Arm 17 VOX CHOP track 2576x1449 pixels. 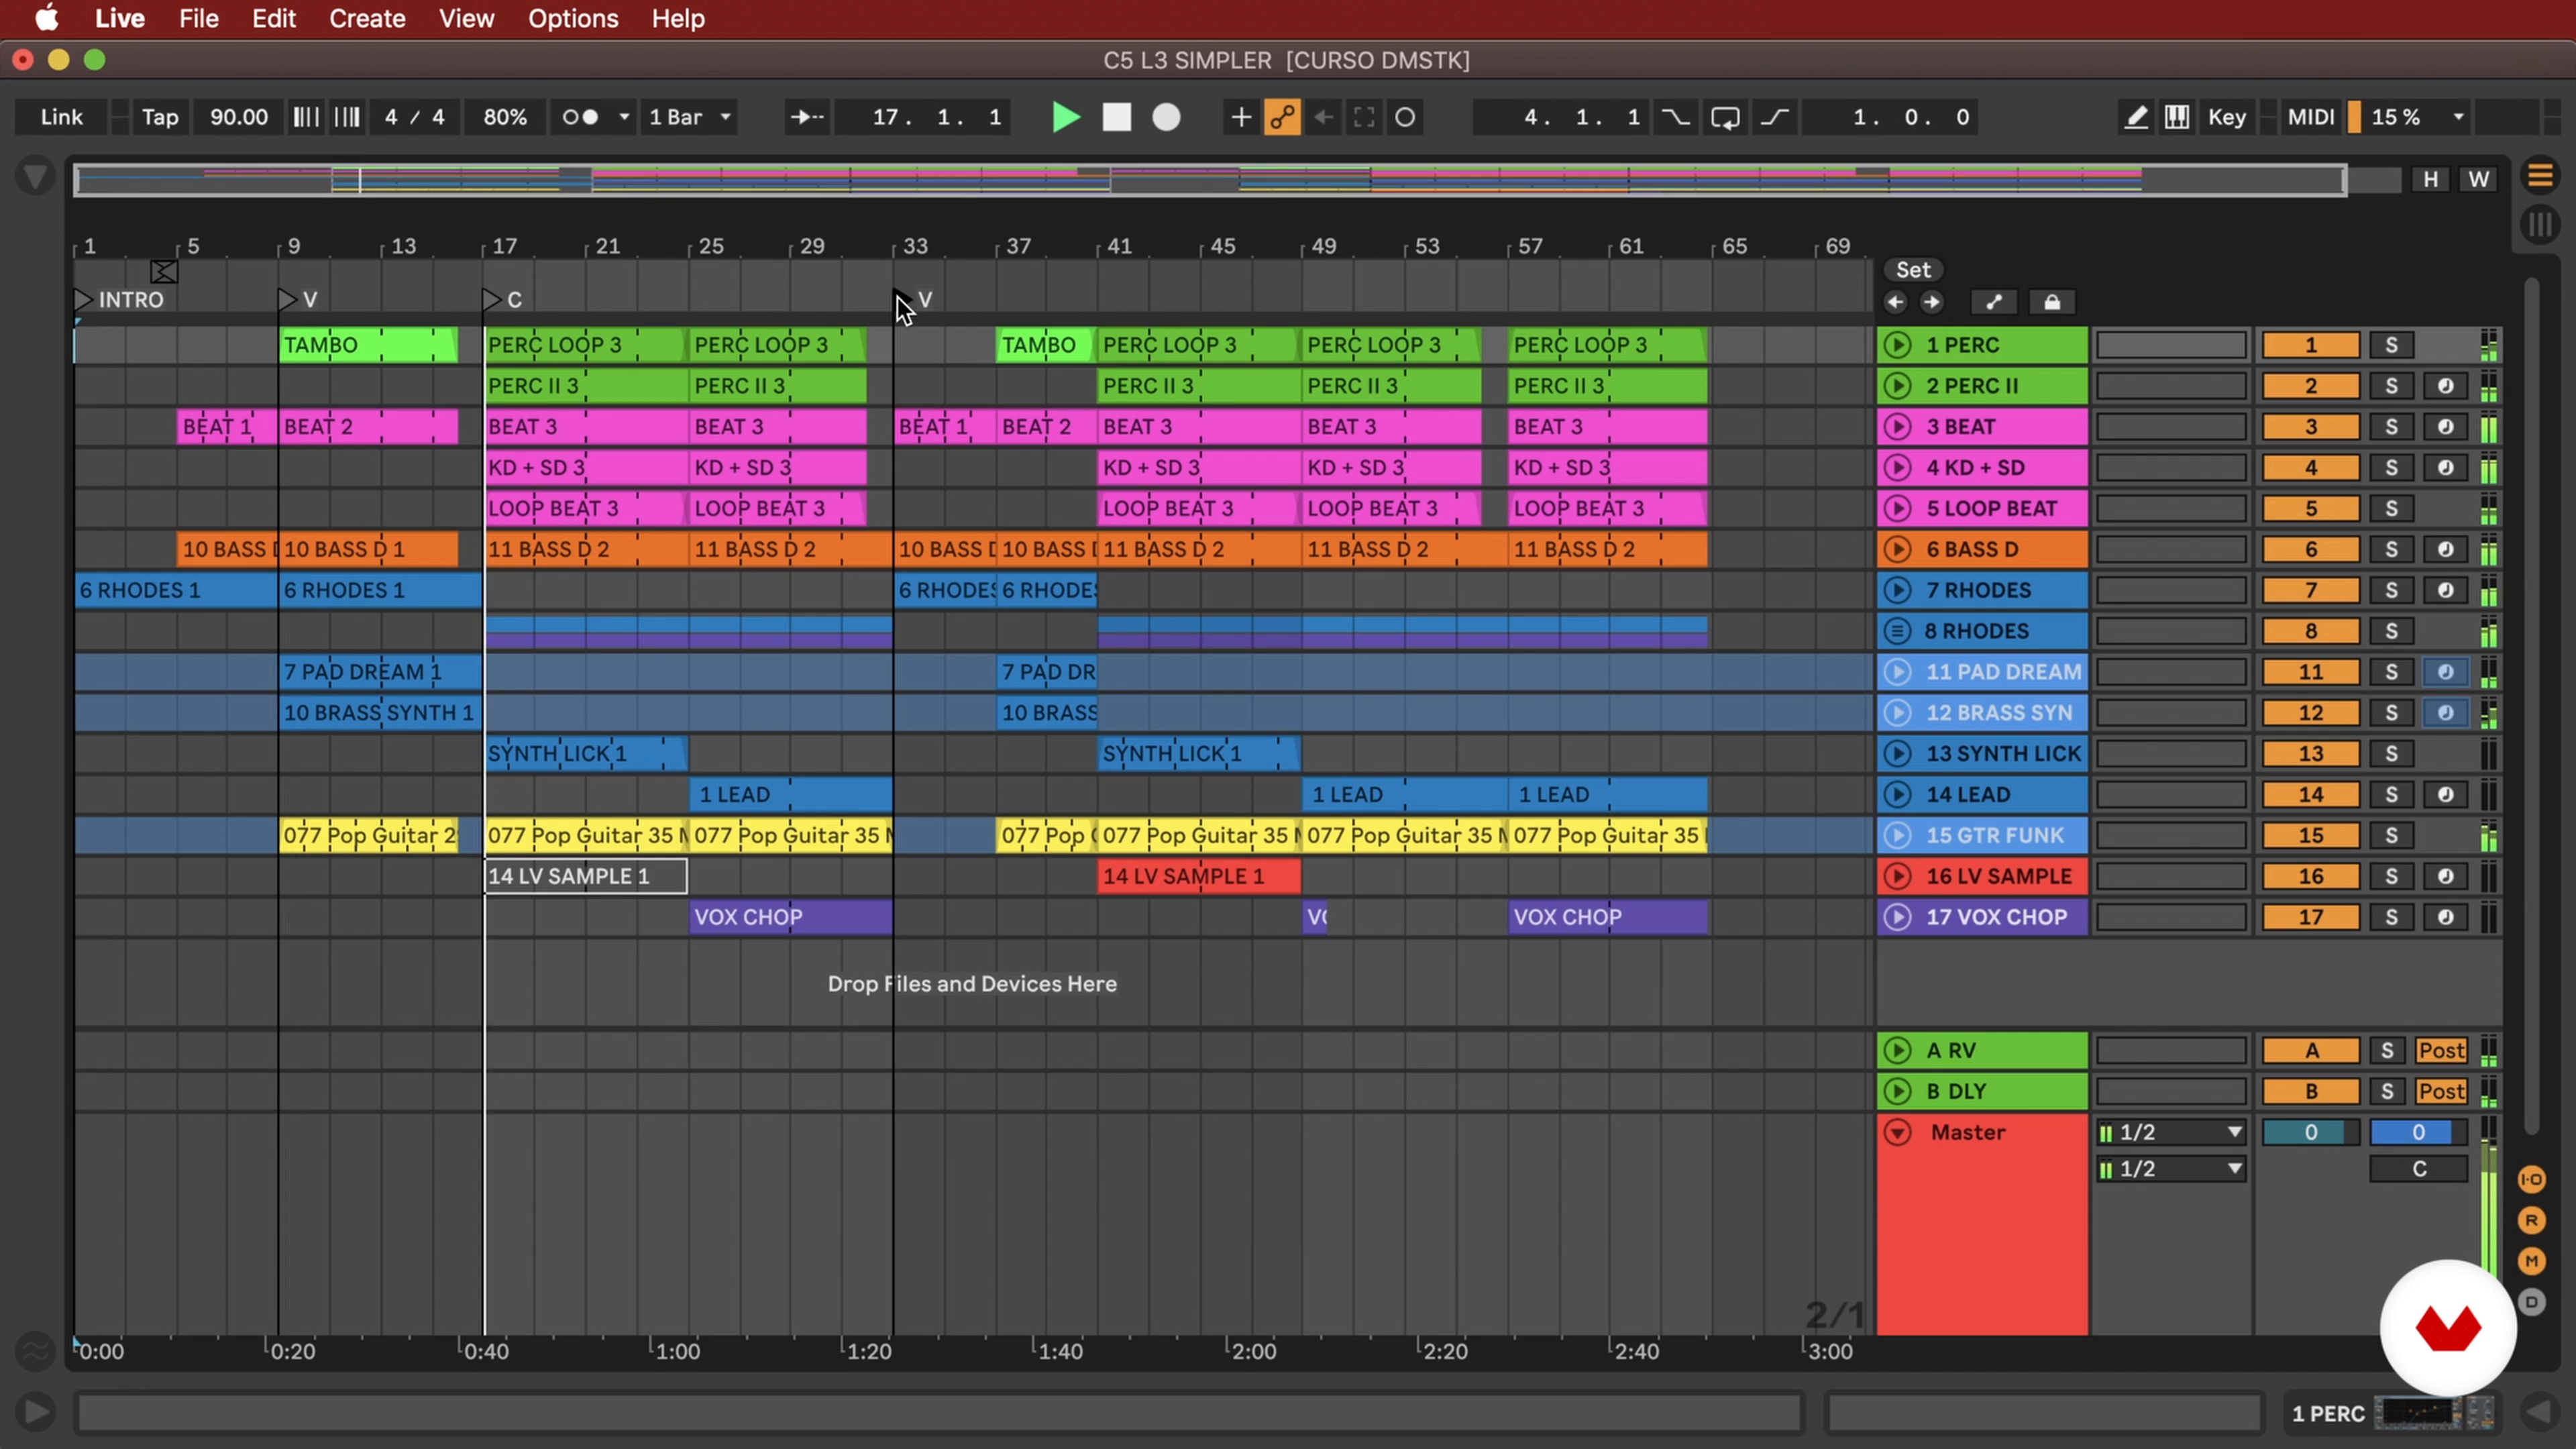2445,917
